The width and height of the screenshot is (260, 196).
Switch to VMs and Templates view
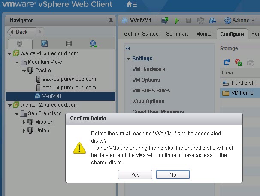pos(44,44)
